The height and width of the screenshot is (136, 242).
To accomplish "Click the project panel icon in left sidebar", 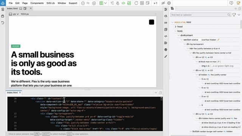I will (3, 9).
